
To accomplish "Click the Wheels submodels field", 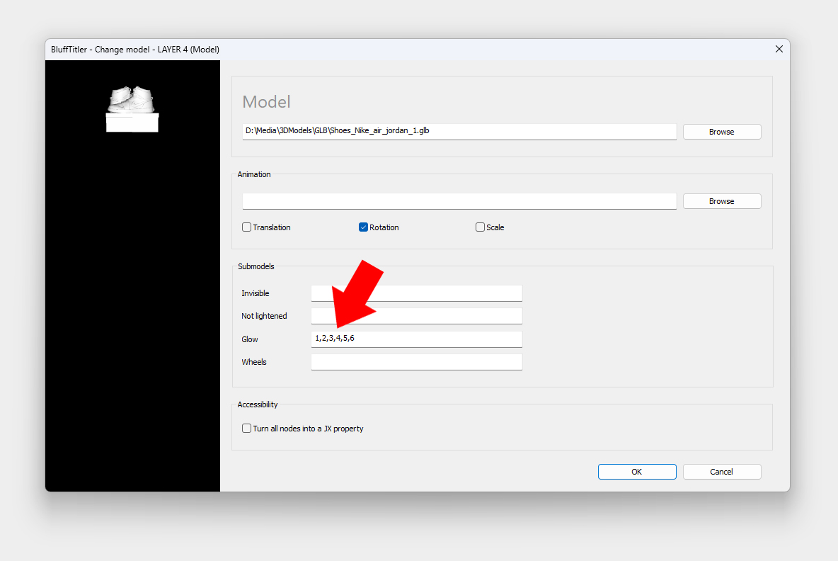I will 416,362.
